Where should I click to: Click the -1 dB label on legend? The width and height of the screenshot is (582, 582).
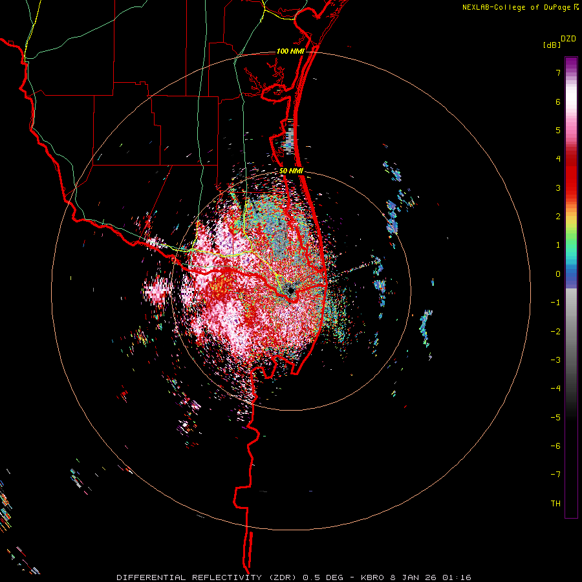click(555, 303)
